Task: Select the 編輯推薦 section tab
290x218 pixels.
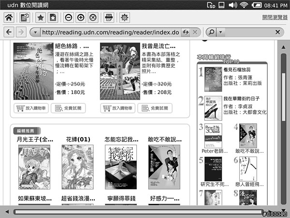Action: point(27,131)
